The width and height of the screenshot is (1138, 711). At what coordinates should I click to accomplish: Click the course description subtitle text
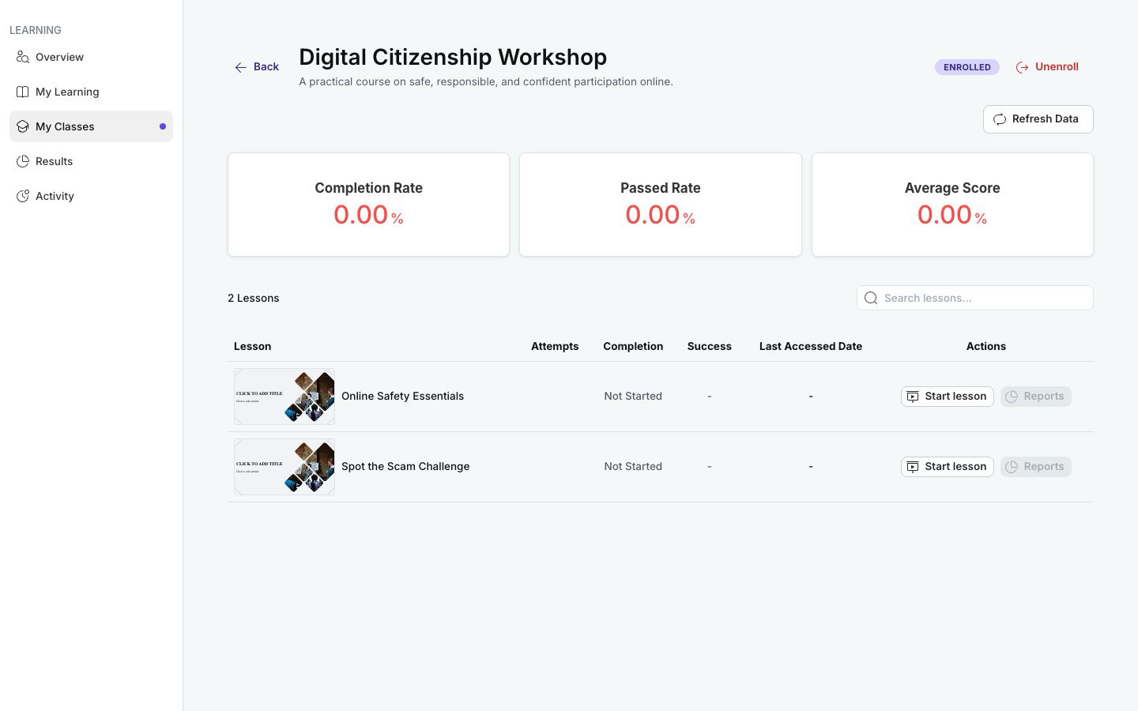coord(486,81)
